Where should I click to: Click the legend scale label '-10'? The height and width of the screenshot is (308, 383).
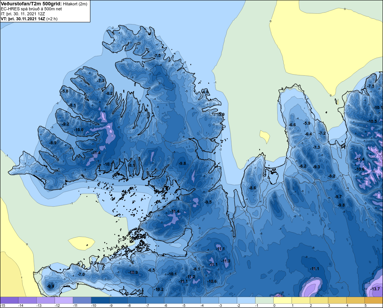tap(93, 306)
